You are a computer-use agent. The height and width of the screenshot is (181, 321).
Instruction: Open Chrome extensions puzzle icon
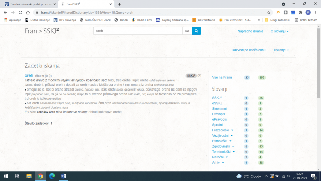300,12
